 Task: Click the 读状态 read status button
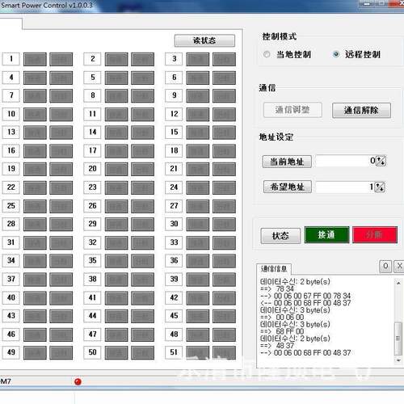[x=204, y=40]
